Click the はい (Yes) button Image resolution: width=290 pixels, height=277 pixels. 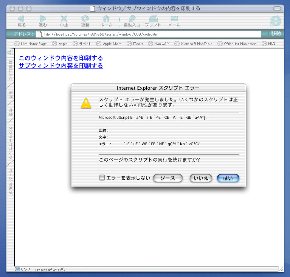point(228,178)
